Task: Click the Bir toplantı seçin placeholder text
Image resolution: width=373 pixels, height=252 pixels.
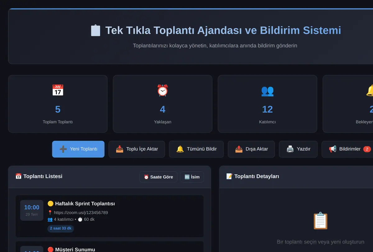Action: pos(320,242)
